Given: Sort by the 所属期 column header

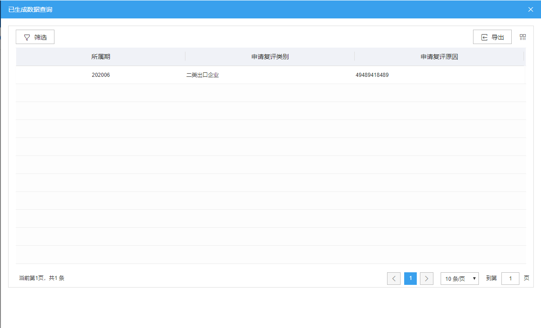Looking at the screenshot, I should click(x=101, y=57).
